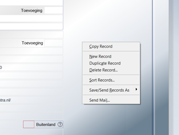
Task: Select Send Mail... from the context menu
Action: coord(99,100)
